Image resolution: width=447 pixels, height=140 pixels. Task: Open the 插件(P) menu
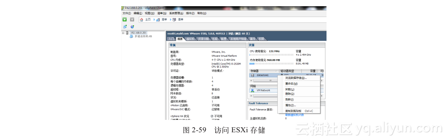[x=190, y=13]
